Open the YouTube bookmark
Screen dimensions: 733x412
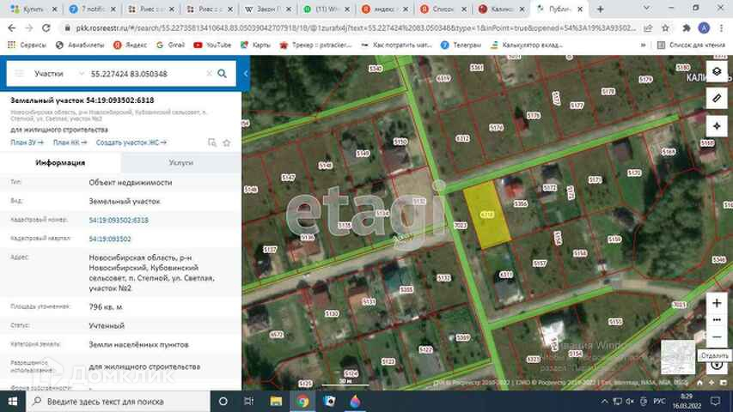point(212,45)
